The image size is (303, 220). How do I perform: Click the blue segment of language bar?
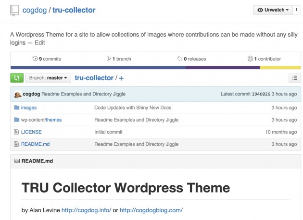point(98,68)
